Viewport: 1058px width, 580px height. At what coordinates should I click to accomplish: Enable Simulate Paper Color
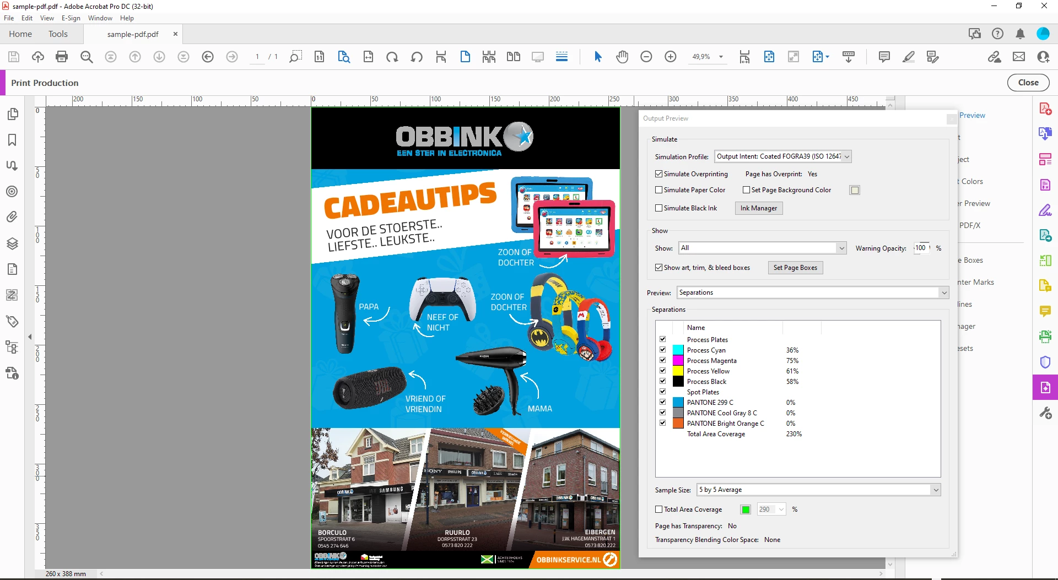[x=658, y=190]
